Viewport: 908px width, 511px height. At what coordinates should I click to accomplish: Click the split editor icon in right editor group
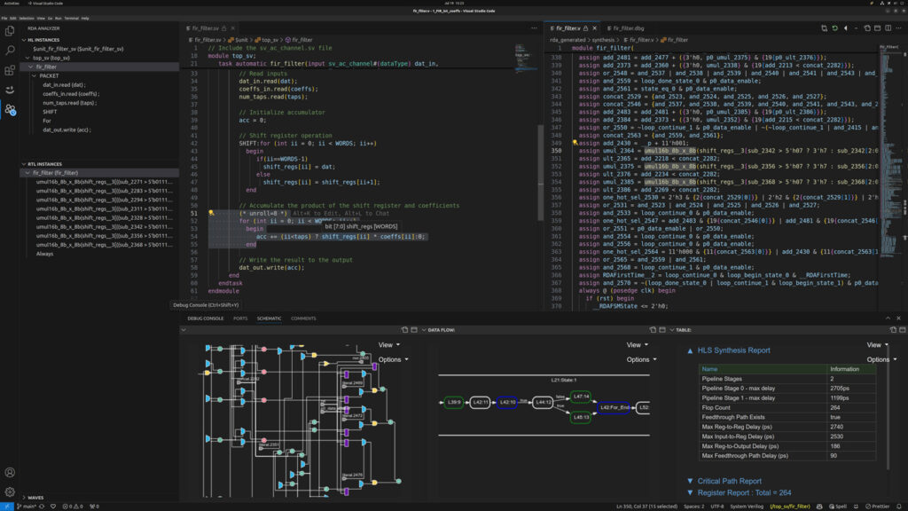coord(888,28)
